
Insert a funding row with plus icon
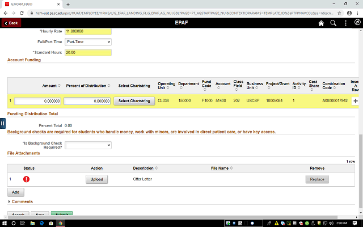(356, 101)
